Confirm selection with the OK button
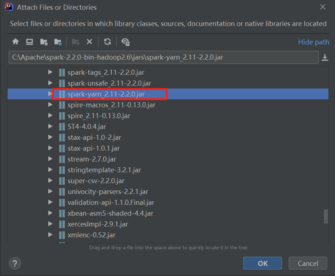 click(x=262, y=263)
